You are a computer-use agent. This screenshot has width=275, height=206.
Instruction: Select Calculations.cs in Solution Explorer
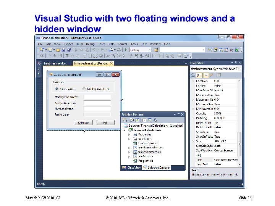point(148,143)
